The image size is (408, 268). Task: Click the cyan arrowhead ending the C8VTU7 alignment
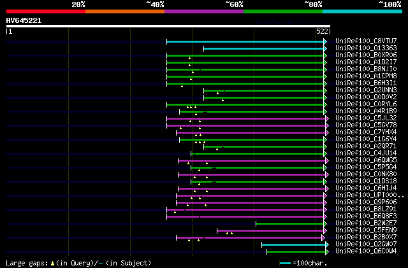pyautogui.click(x=325, y=41)
